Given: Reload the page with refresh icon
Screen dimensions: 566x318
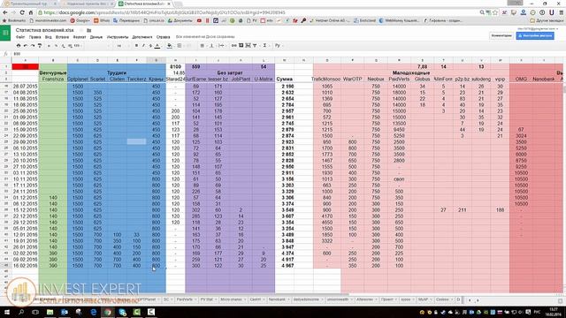Looking at the screenshot, I should point(22,12).
